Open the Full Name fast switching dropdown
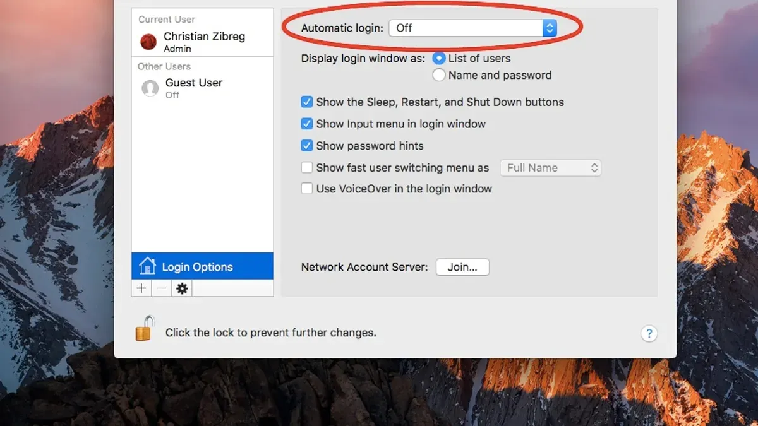The height and width of the screenshot is (426, 758). tap(550, 168)
